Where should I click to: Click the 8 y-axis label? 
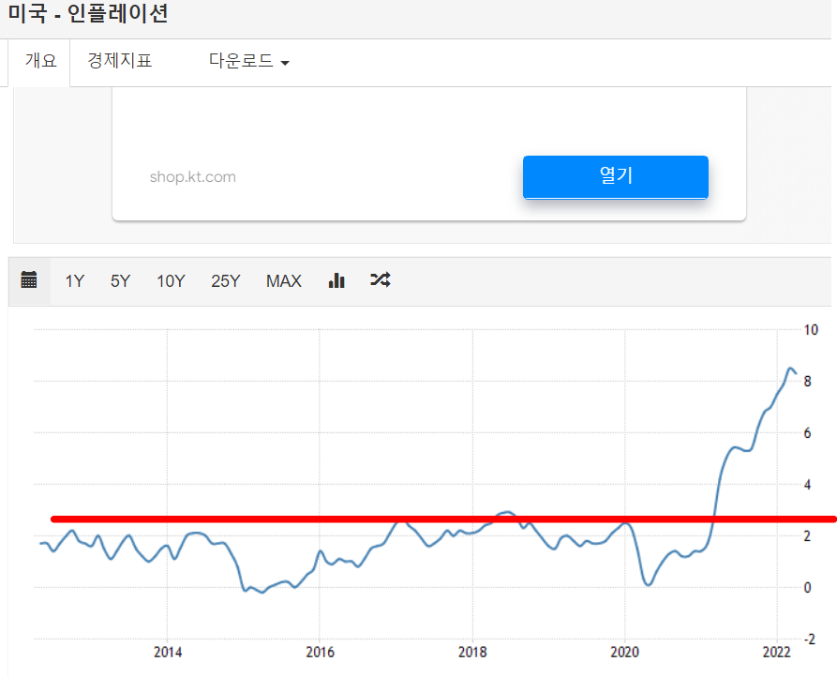pos(807,382)
